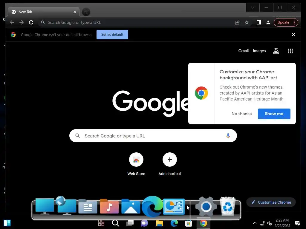Viewport: 306px width, 229px height.
Task: Open the Music folder in dock
Action: pos(109,206)
